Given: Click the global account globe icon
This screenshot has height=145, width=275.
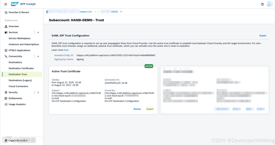Looking at the screenshot, I should coord(47,12).
